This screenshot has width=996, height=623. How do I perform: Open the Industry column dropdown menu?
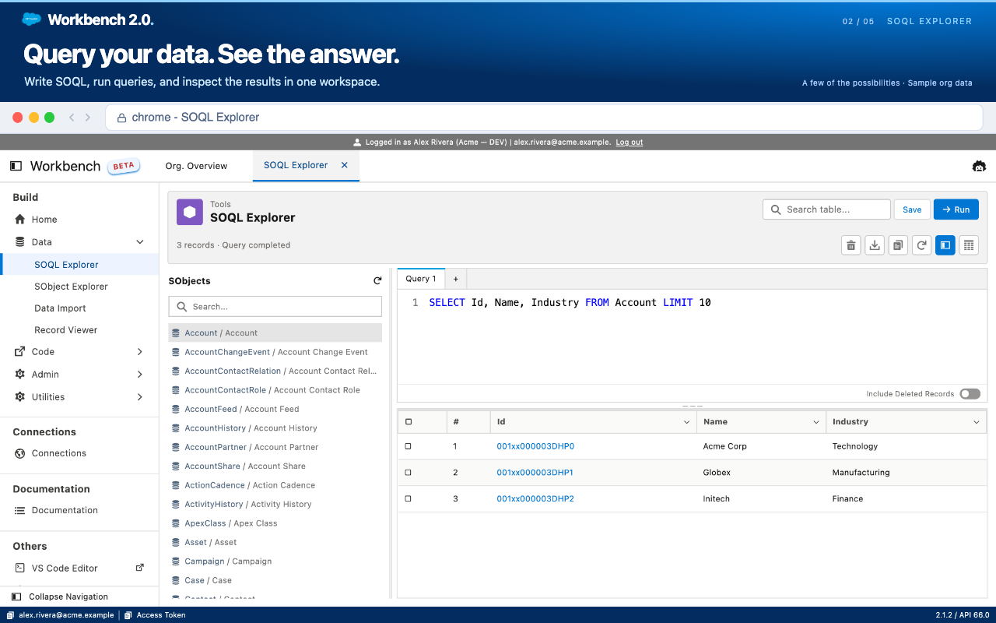977,422
